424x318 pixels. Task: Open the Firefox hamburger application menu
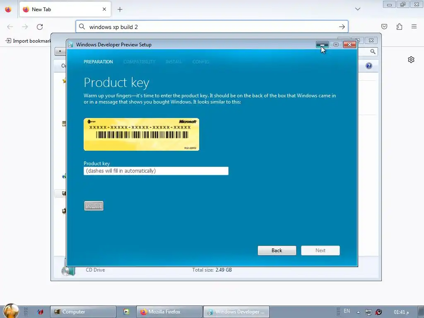(414, 26)
